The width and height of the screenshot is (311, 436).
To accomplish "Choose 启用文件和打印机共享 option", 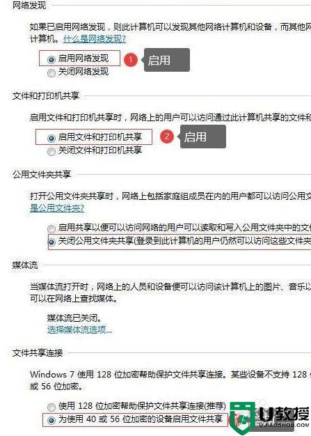I will pyautogui.click(x=51, y=138).
